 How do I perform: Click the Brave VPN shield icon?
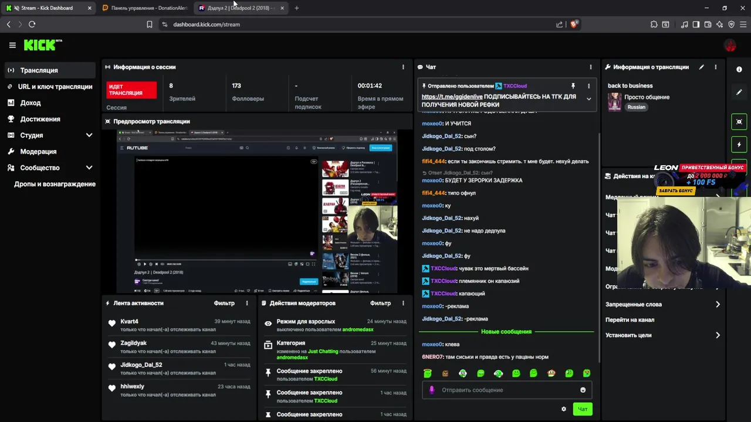tap(731, 24)
